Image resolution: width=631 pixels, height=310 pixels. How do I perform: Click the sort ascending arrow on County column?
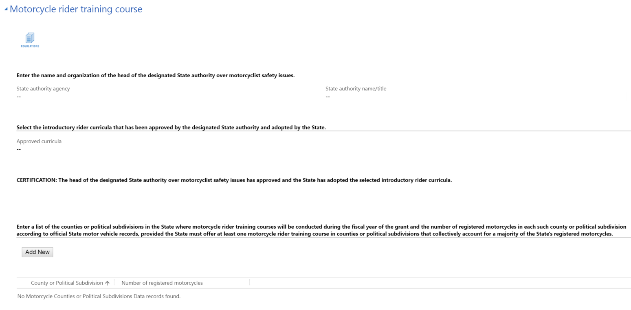pos(108,283)
